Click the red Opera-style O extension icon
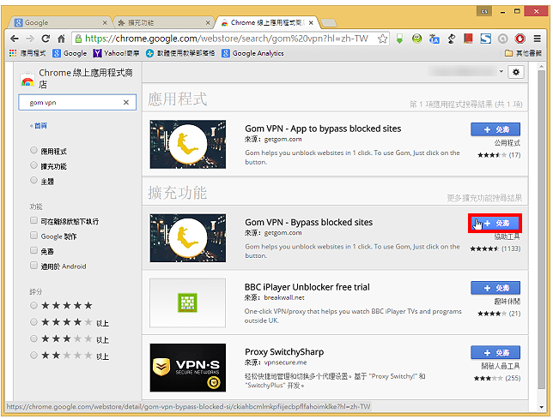The image size is (553, 419). click(520, 39)
